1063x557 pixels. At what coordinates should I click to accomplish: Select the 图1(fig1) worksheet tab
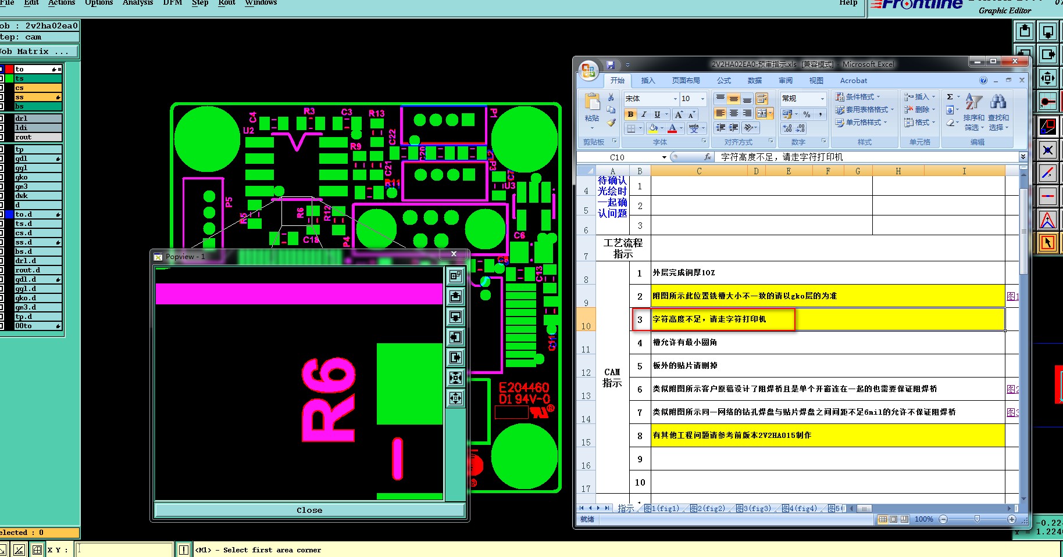point(662,508)
